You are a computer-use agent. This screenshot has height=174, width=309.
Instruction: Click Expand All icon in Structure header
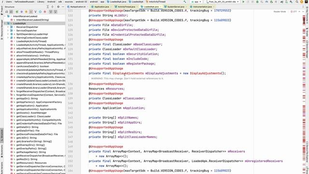48,7
